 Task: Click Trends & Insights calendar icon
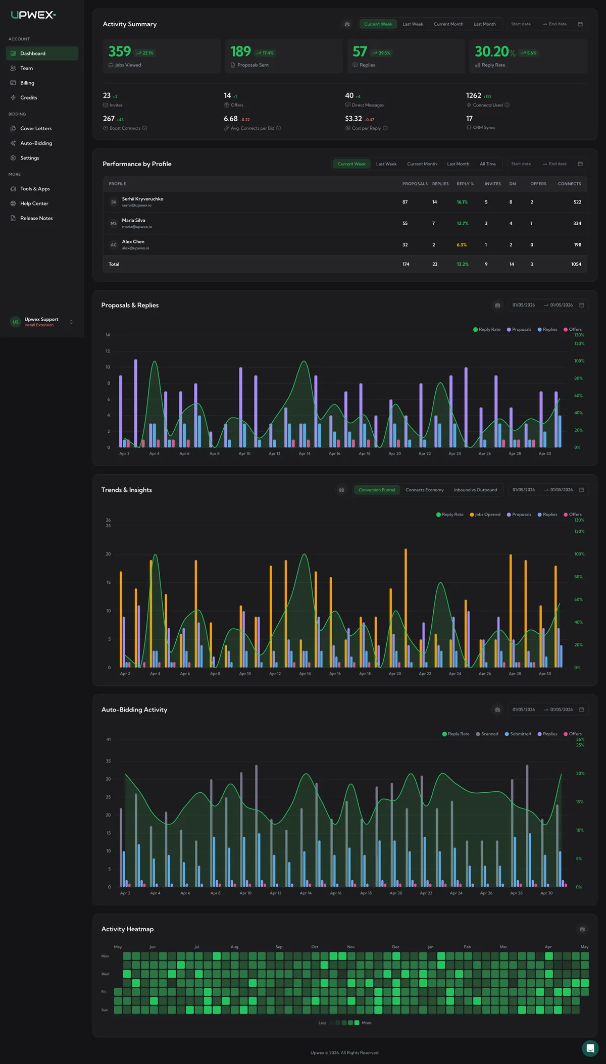coord(582,490)
